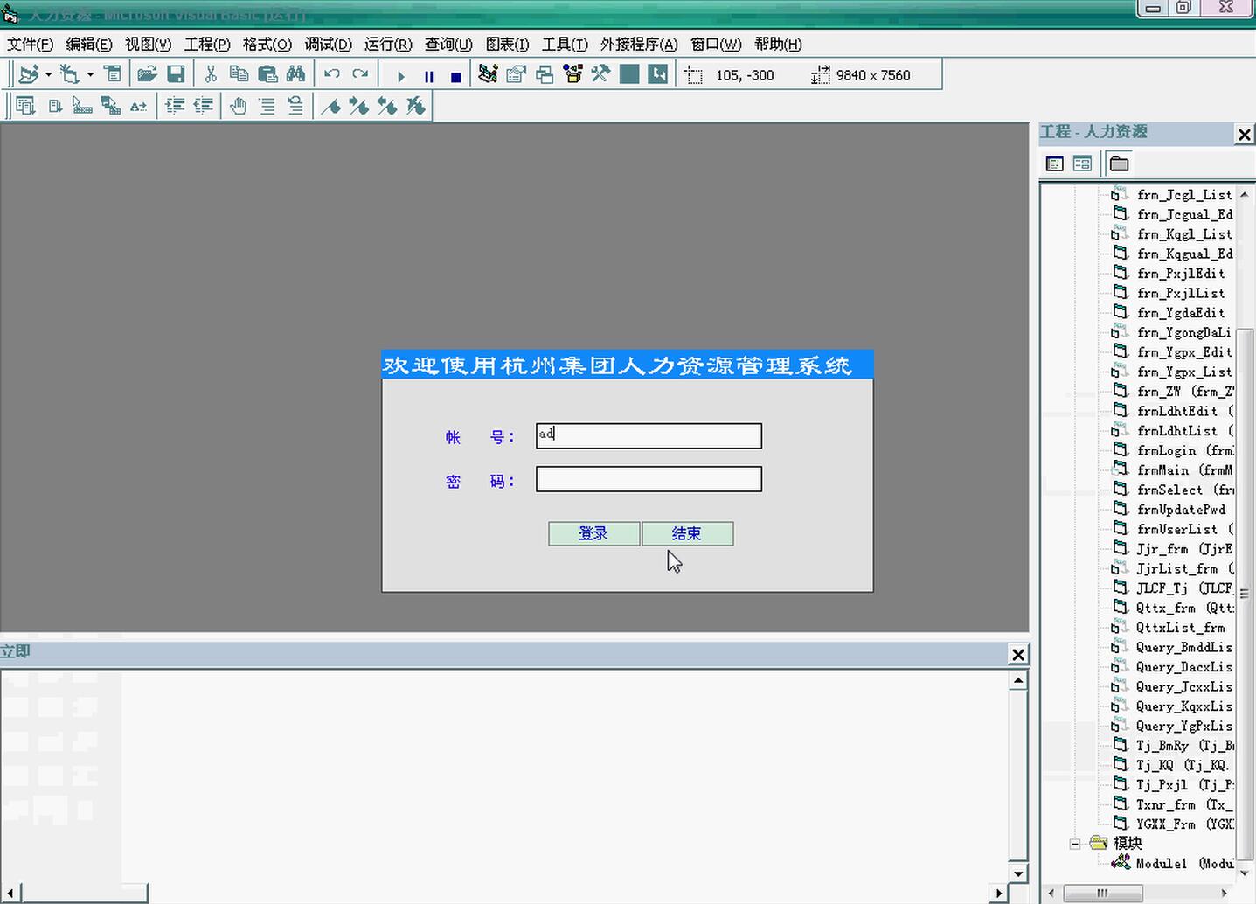Screen dimensions: 1256x904
Task: Click the 登录 button in the login dialog
Action: [x=593, y=533]
